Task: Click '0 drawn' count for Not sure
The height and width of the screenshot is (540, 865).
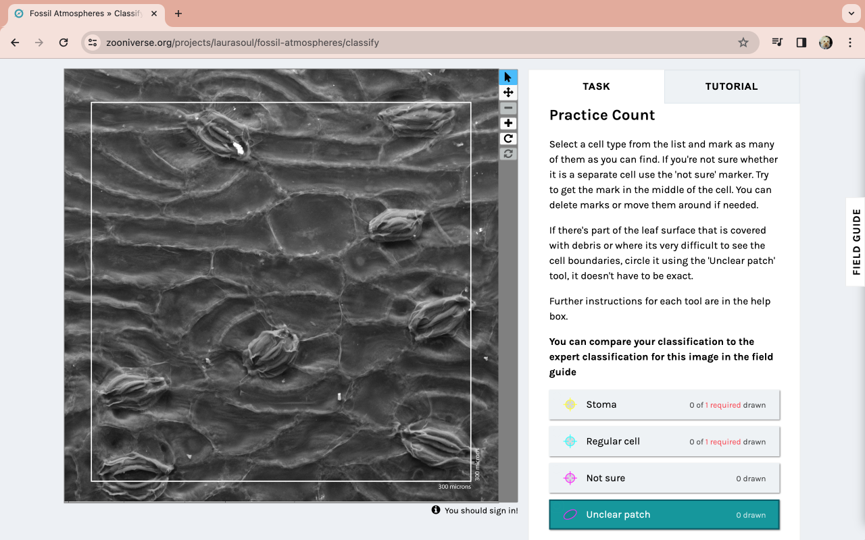Action: click(751, 479)
